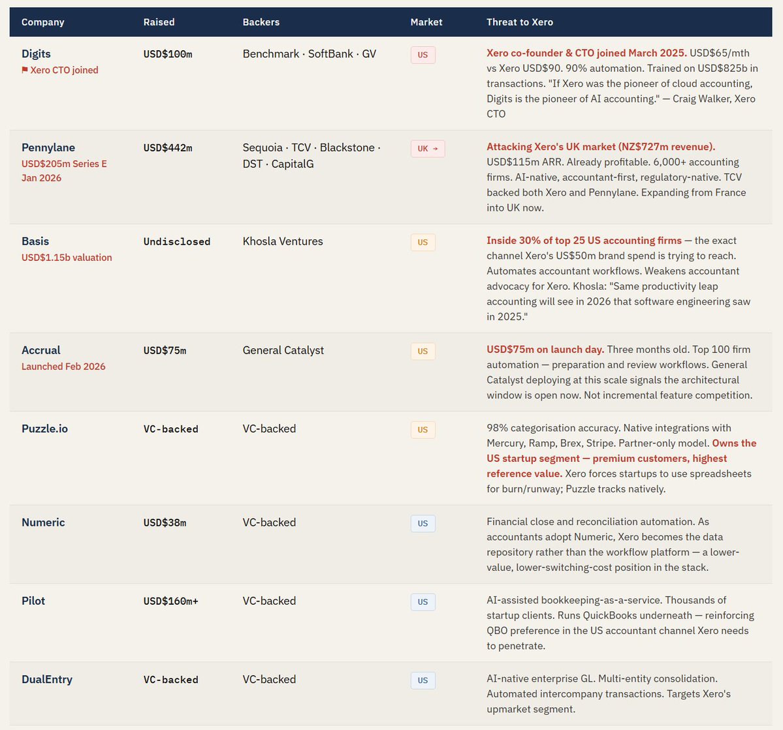Click 'Inside 30% of top 25 US accounting firms'
Viewport: 783px width, 730px height.
[x=584, y=241]
